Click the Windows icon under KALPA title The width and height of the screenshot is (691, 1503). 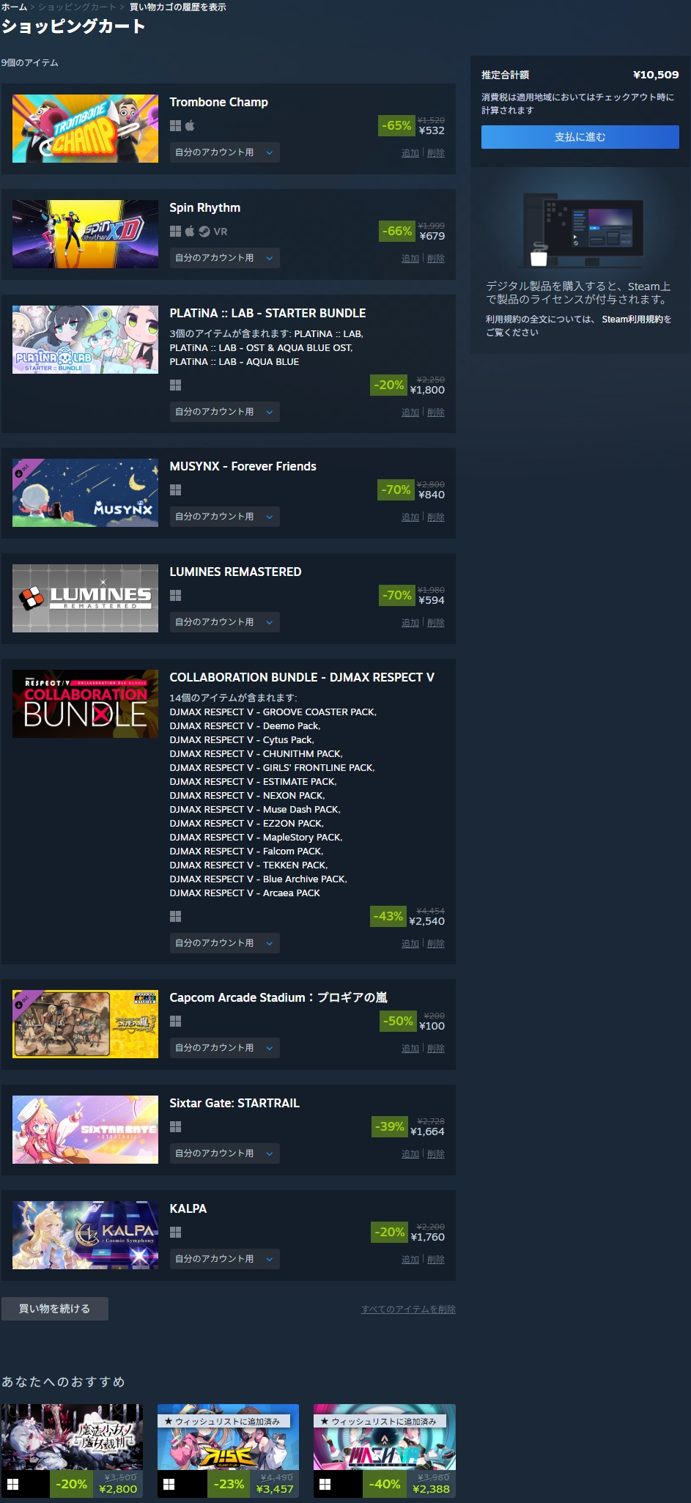click(175, 1232)
